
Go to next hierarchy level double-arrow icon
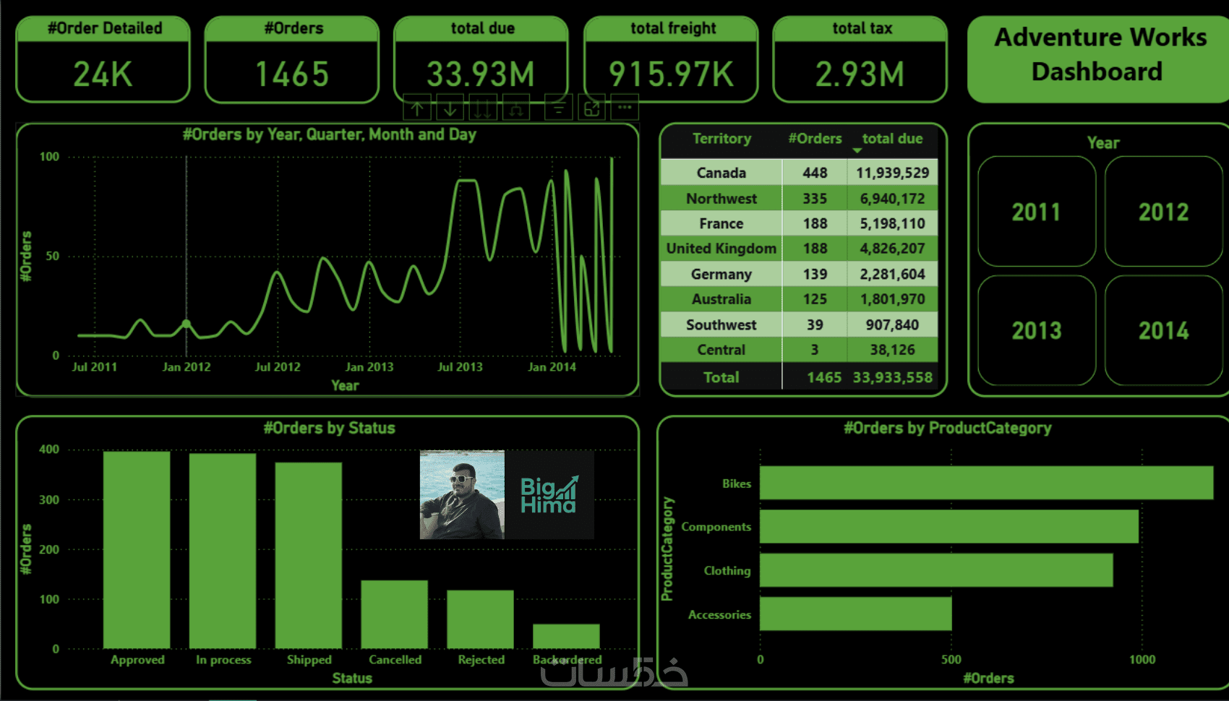483,109
